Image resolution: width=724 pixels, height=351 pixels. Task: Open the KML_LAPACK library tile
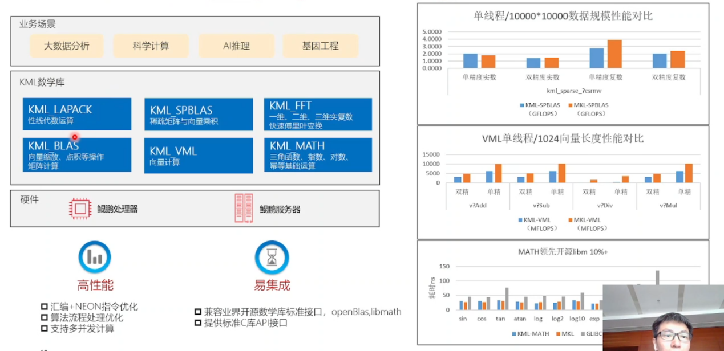pyautogui.click(x=77, y=114)
